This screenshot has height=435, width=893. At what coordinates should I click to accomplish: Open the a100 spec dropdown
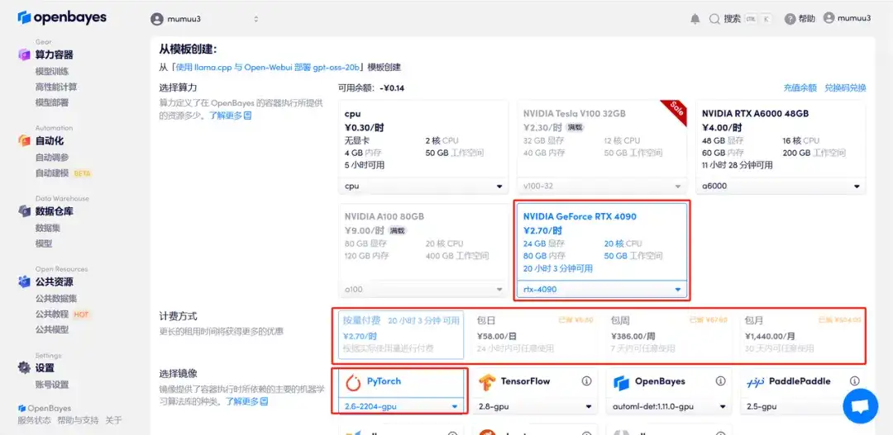pos(423,290)
